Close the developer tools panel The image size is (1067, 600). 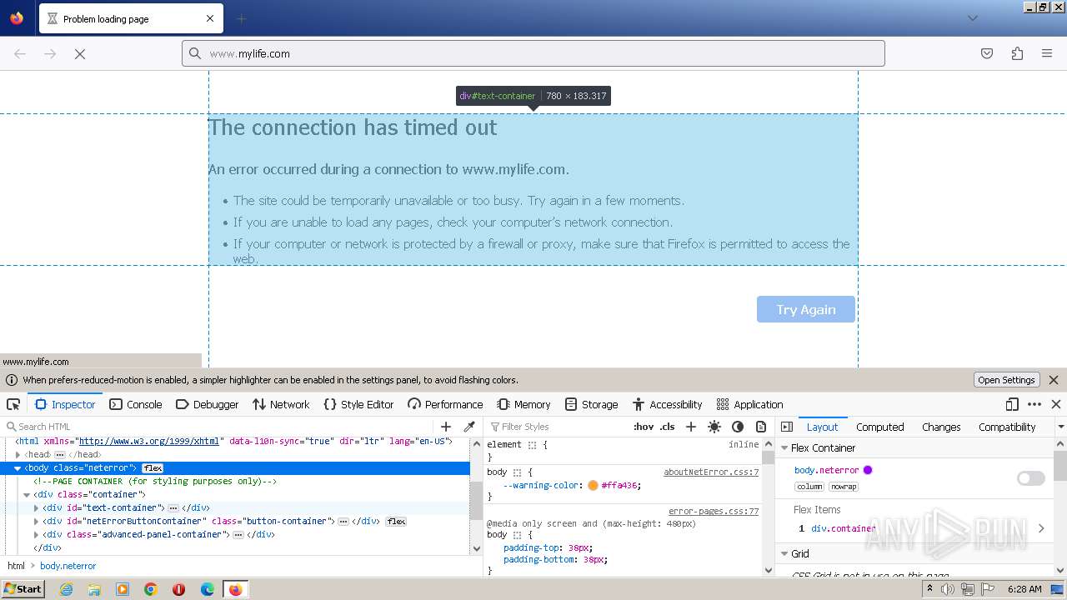[1056, 404]
